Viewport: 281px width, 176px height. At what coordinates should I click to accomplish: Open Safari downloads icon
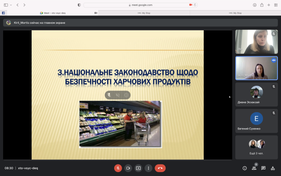(254, 5)
